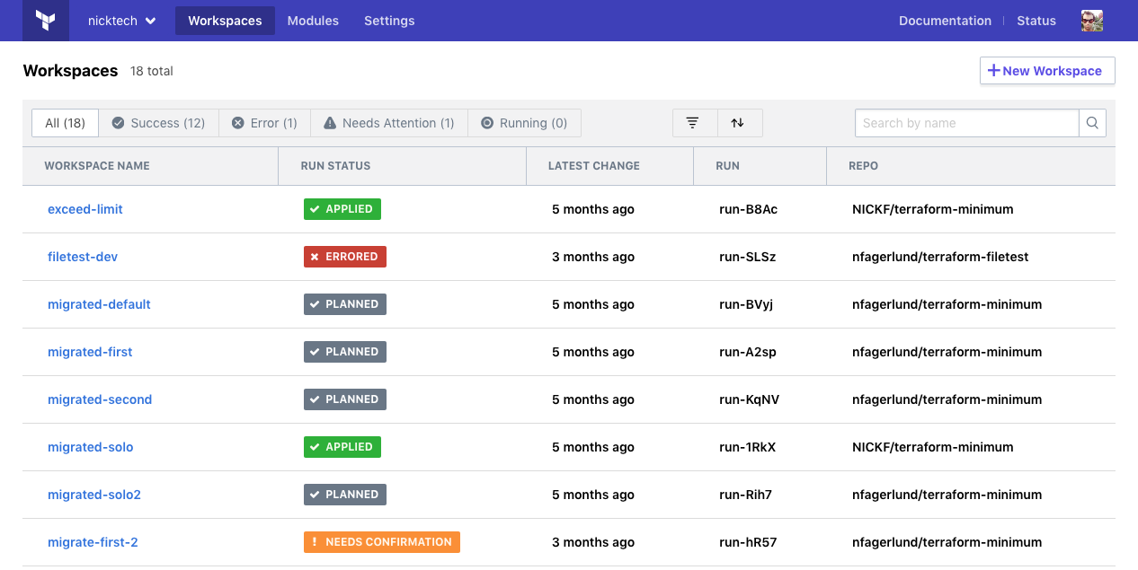Image resolution: width=1138 pixels, height=570 pixels.
Task: Click the search magnifier icon
Action: point(1092,123)
